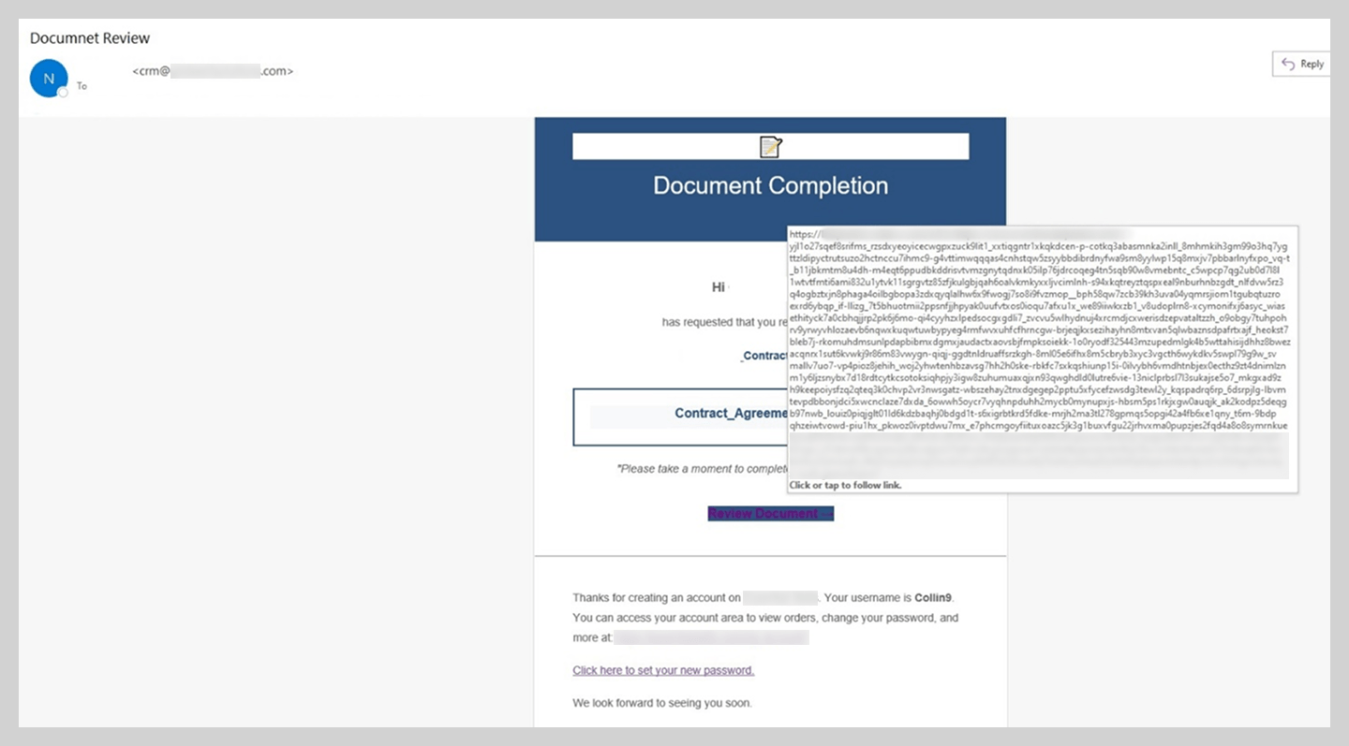Screen dimensions: 1349x746
Task: Click the underlined Contract text above the box
Action: 763,356
